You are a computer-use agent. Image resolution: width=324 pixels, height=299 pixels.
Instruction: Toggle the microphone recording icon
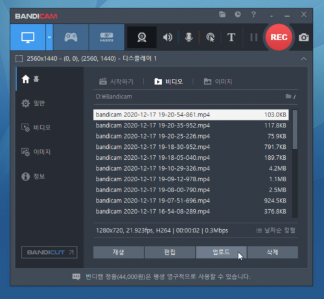189,38
